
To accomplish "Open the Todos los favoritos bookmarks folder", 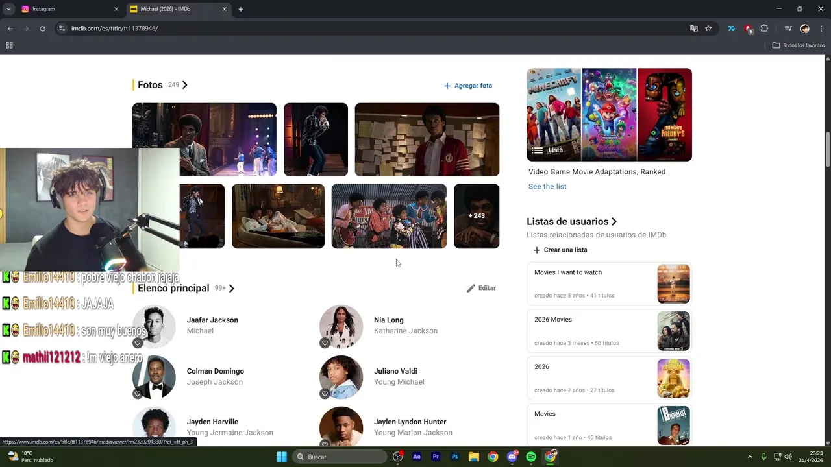I will click(x=799, y=45).
